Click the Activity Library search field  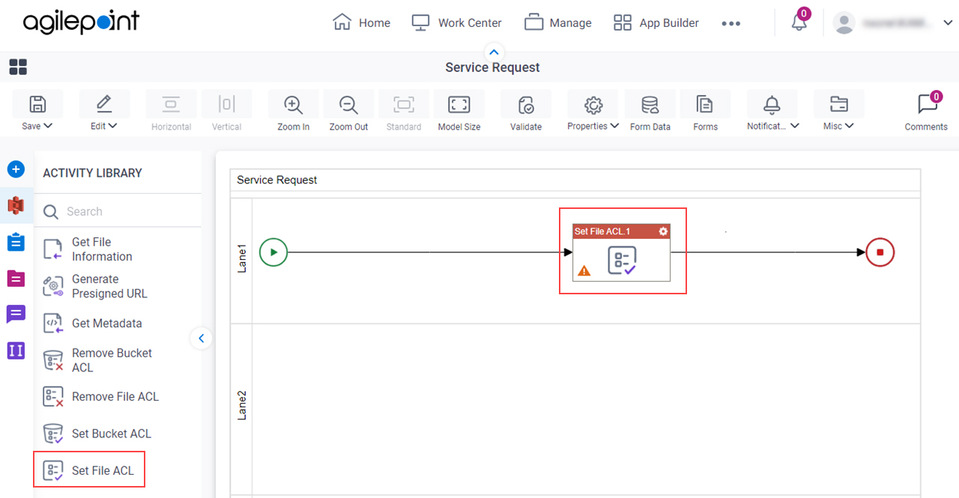click(120, 212)
